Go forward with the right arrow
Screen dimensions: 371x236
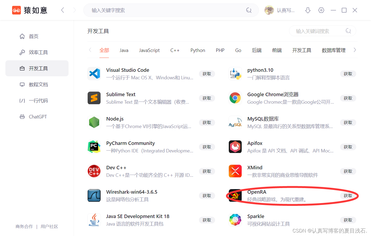click(x=74, y=10)
